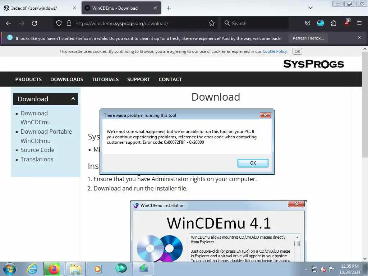This screenshot has height=276, width=368.
Task: Accept cookies with the OK button
Action: [297, 51]
